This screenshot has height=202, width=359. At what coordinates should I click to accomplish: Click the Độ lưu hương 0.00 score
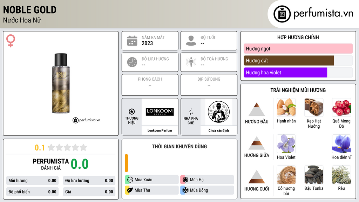pyautogui.click(x=89, y=181)
